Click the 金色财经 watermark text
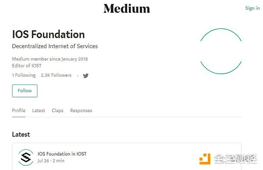263x170 pixels. click(x=235, y=159)
